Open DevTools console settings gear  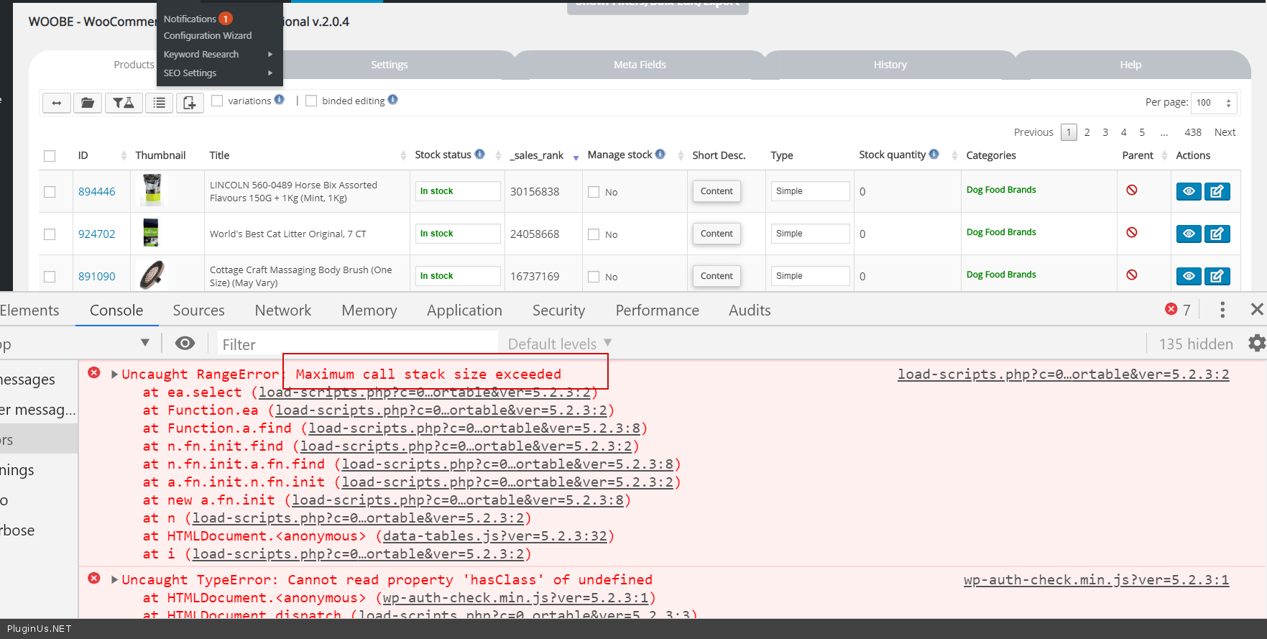[1256, 344]
